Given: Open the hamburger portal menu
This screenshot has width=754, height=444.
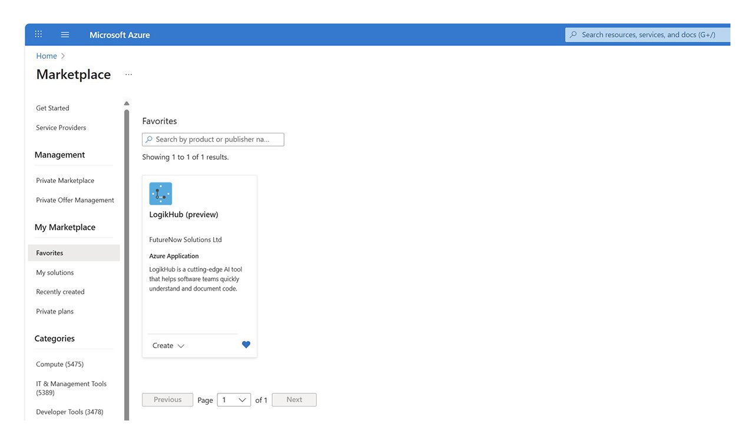Looking at the screenshot, I should [65, 35].
